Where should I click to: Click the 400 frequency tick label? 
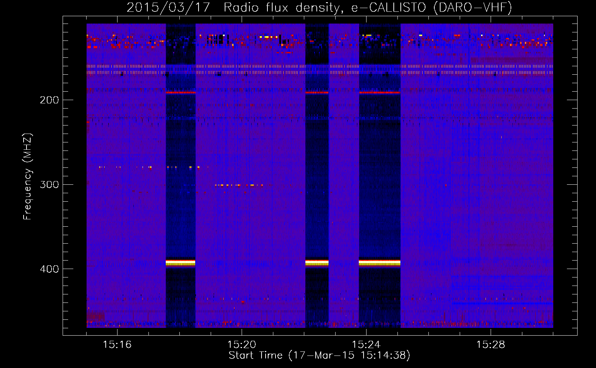pyautogui.click(x=49, y=269)
